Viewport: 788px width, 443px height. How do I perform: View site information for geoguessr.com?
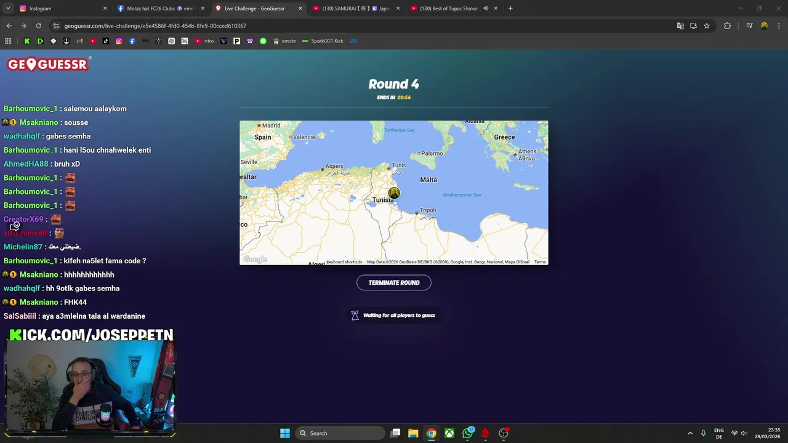pos(56,26)
